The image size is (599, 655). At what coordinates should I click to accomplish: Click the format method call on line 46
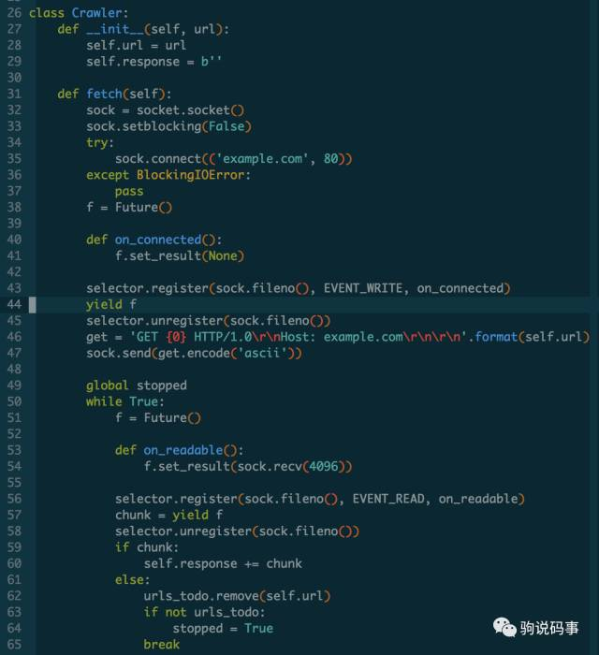point(496,337)
